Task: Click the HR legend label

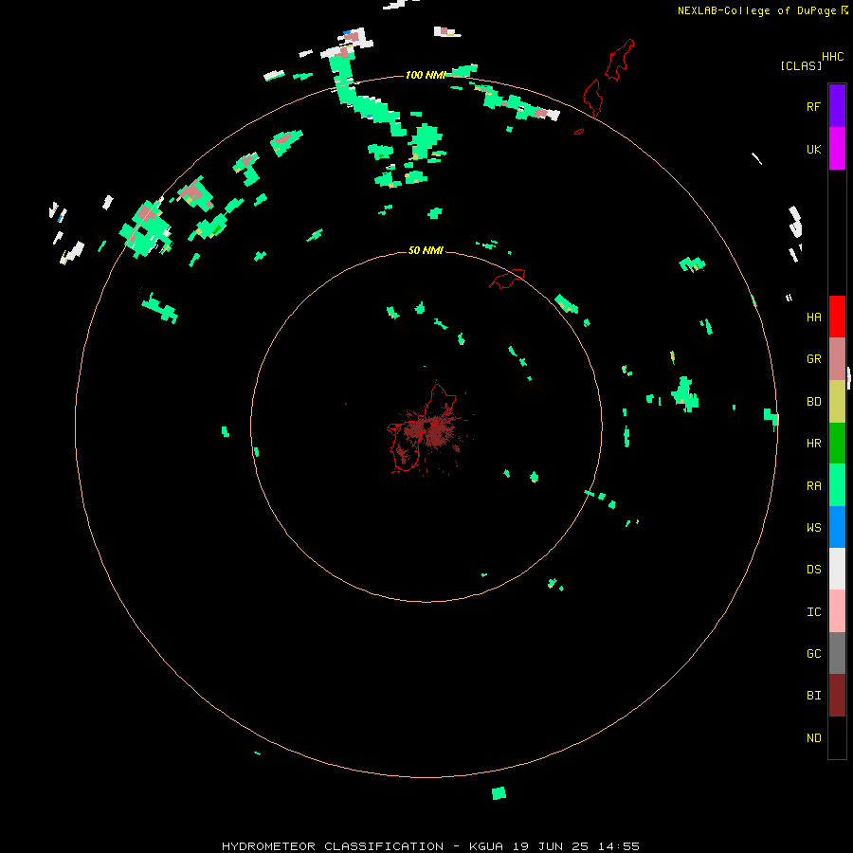Action: coord(813,444)
